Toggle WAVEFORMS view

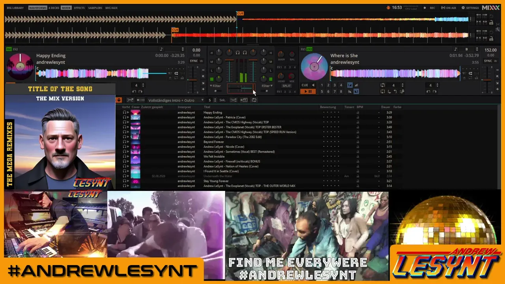[x=37, y=8]
